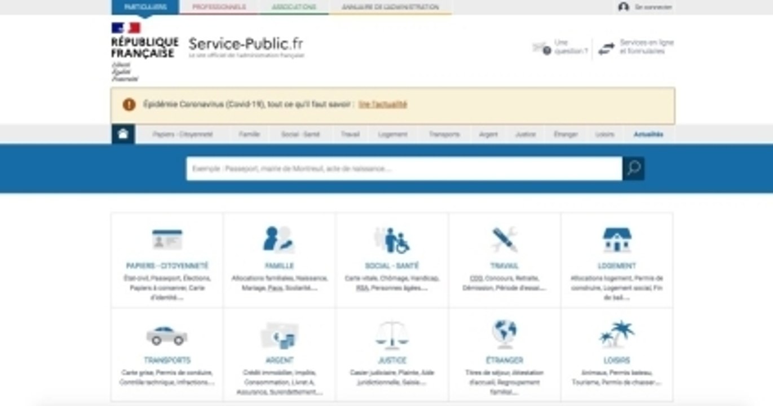
Task: Click the orange Coronavirus alert icon
Action: (x=129, y=104)
